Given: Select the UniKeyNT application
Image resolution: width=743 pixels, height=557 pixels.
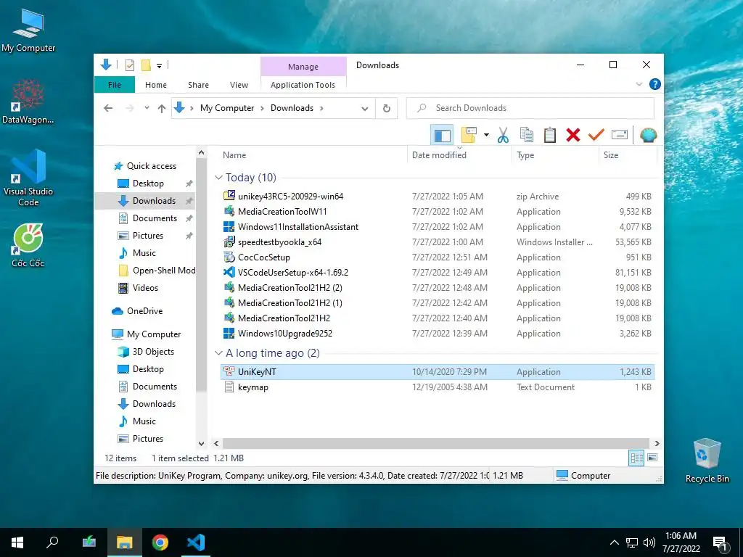Looking at the screenshot, I should pos(438,372).
